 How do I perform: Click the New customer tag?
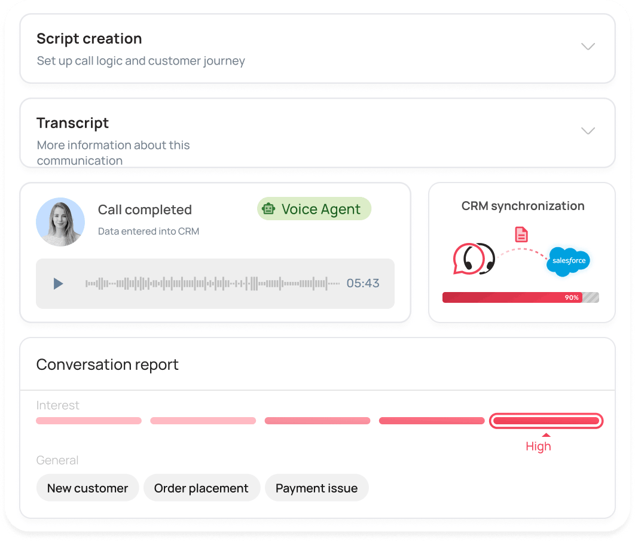[87, 488]
